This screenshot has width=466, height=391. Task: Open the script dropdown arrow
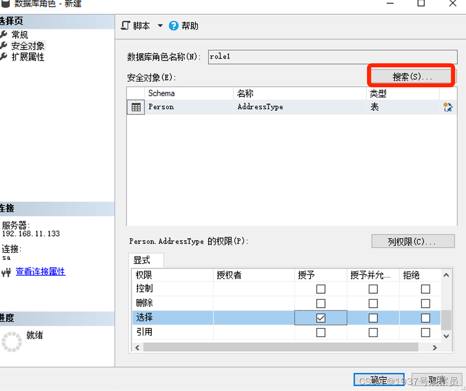[x=160, y=25]
